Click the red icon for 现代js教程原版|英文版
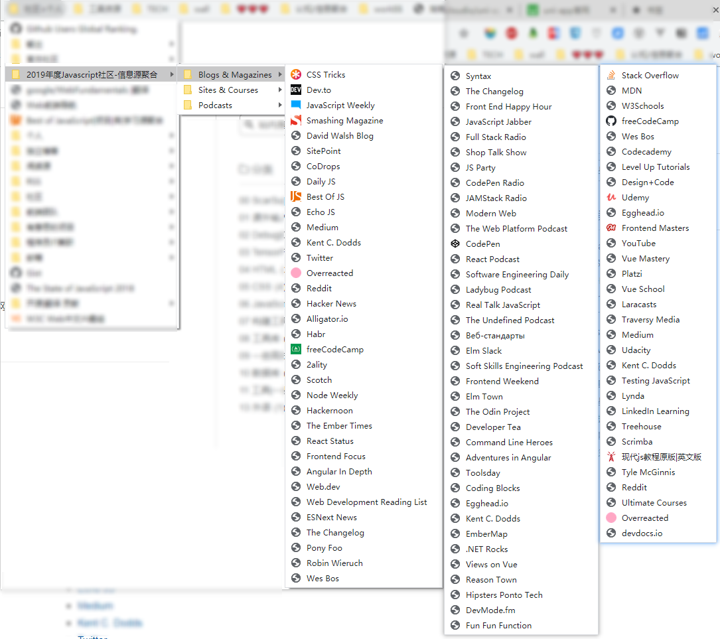 tap(611, 457)
